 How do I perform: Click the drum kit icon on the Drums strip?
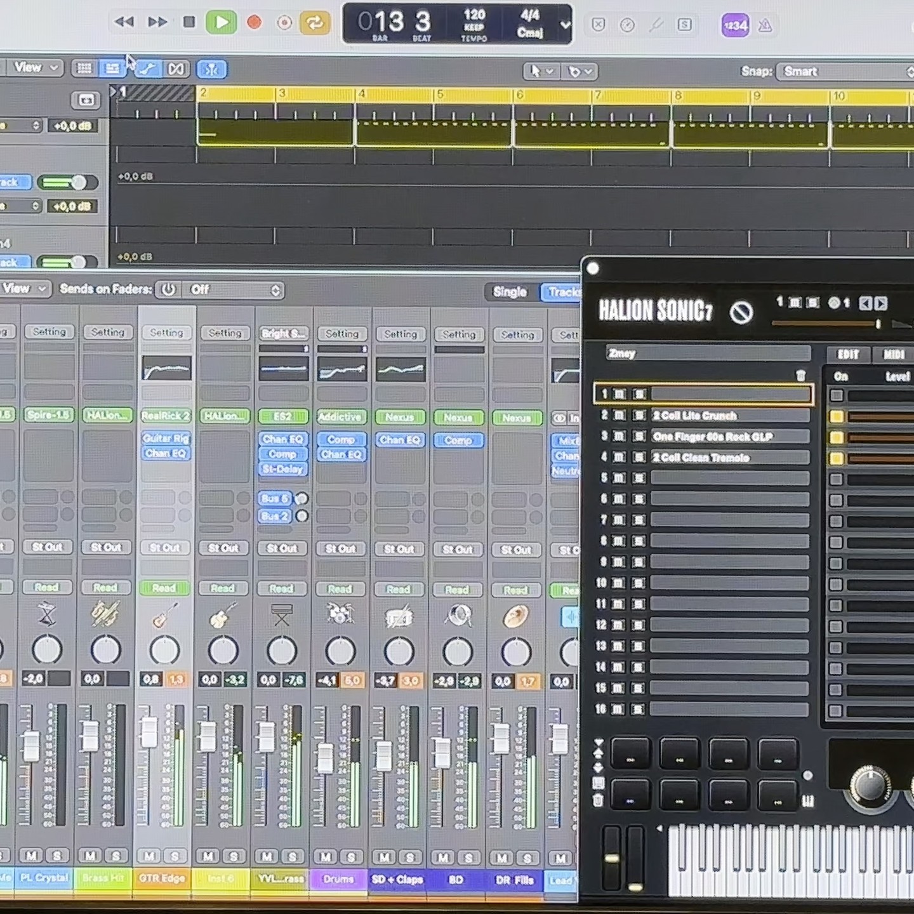pos(340,614)
